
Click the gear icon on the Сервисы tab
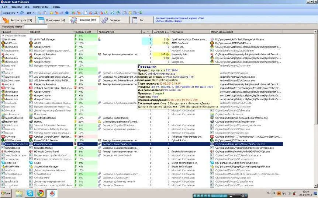pyautogui.click(x=105, y=20)
